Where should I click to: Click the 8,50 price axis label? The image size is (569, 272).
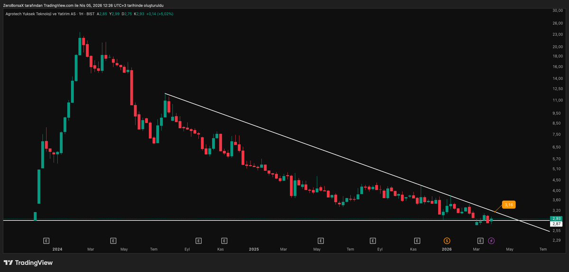click(x=557, y=123)
